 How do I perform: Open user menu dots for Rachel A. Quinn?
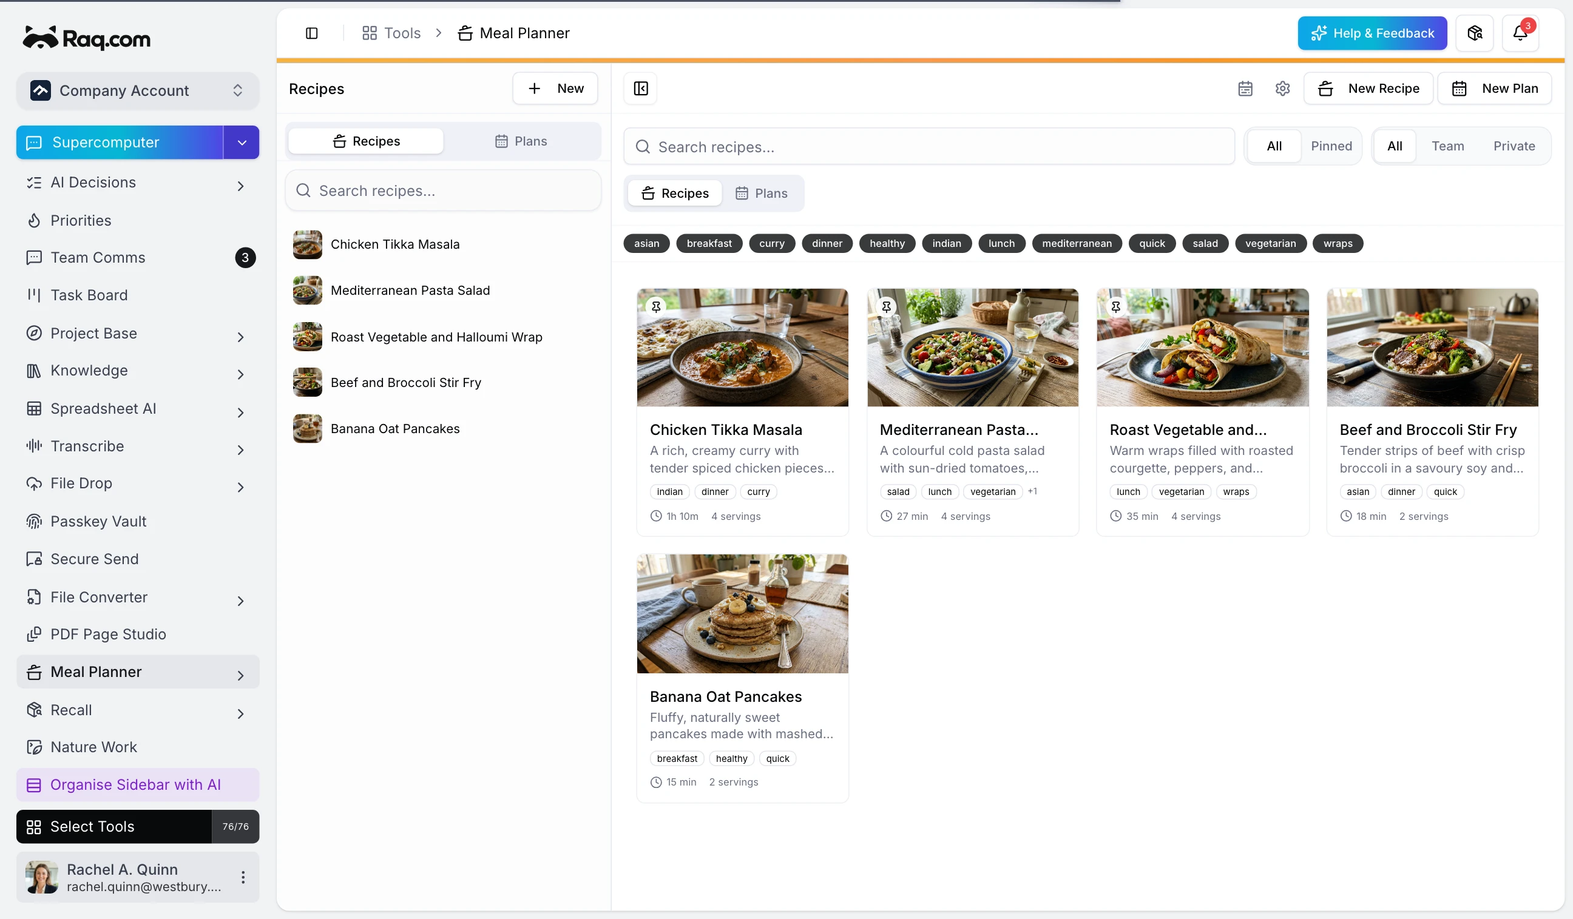[243, 877]
